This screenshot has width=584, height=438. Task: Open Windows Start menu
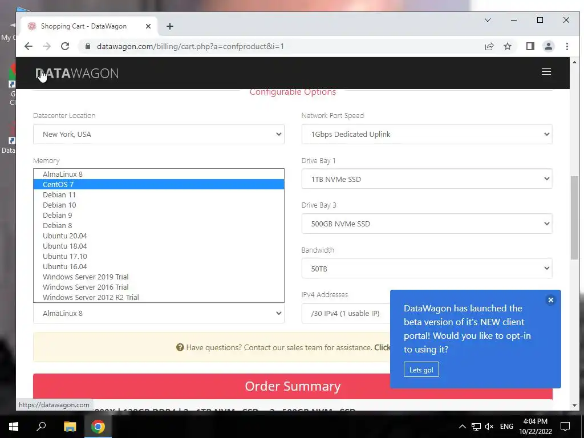pyautogui.click(x=14, y=427)
